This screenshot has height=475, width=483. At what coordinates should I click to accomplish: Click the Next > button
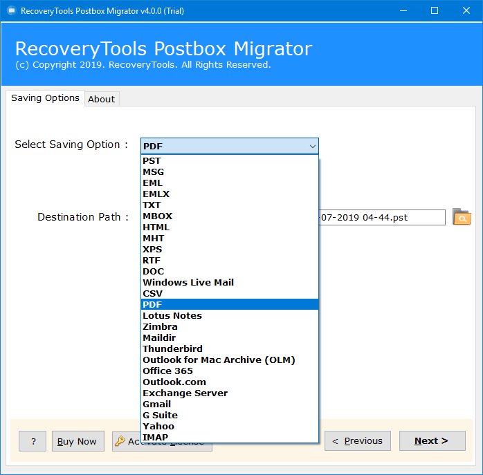tap(432, 441)
